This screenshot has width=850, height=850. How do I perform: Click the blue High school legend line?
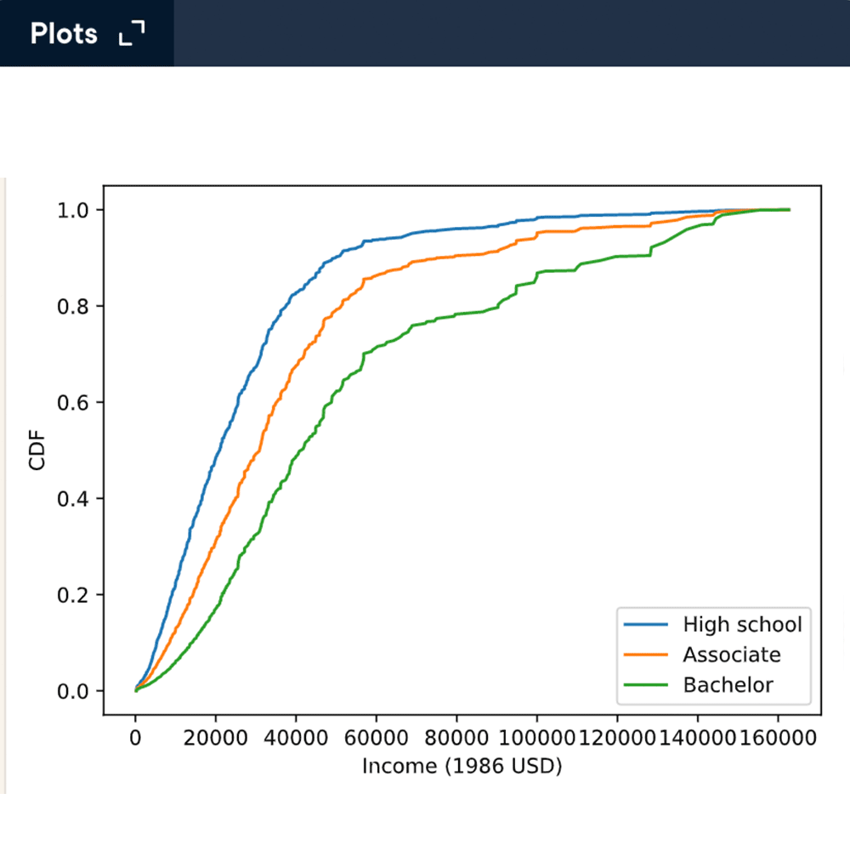(649, 625)
